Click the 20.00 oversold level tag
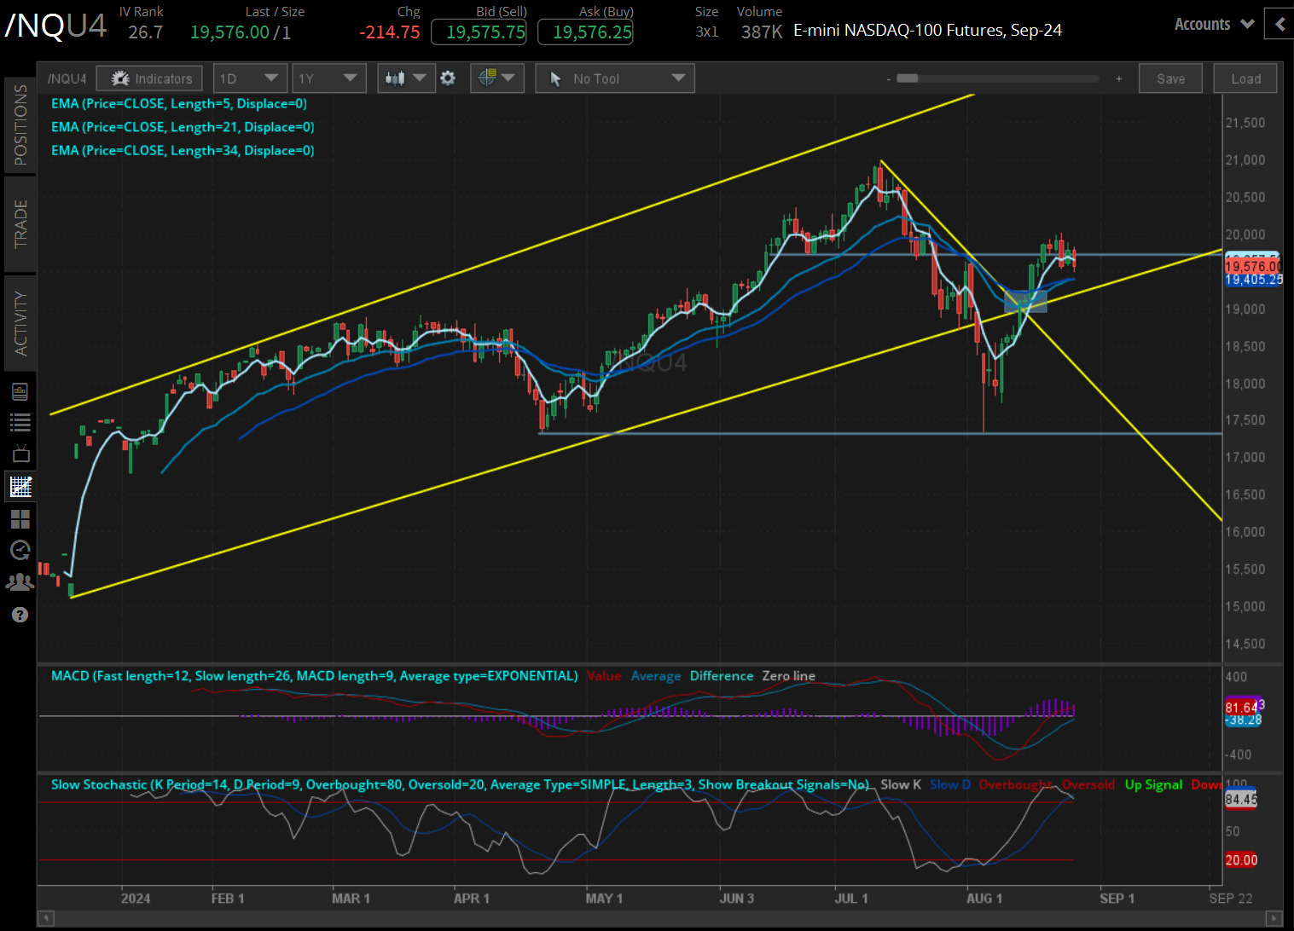This screenshot has width=1294, height=931. (x=1241, y=860)
